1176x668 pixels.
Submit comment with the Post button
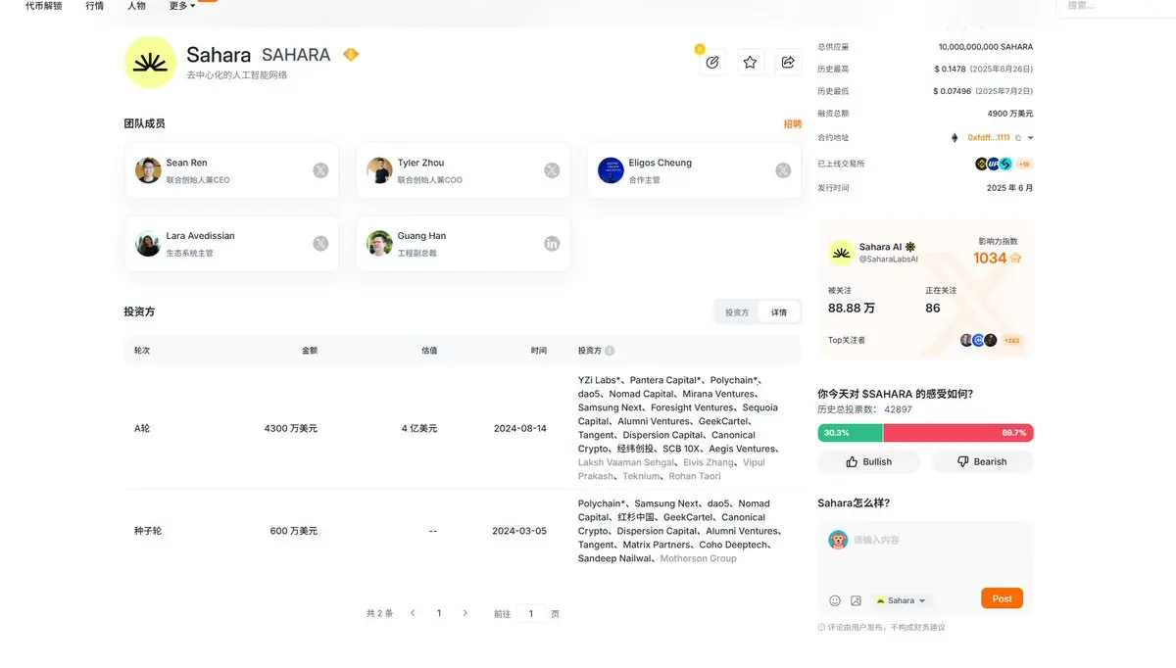1002,598
